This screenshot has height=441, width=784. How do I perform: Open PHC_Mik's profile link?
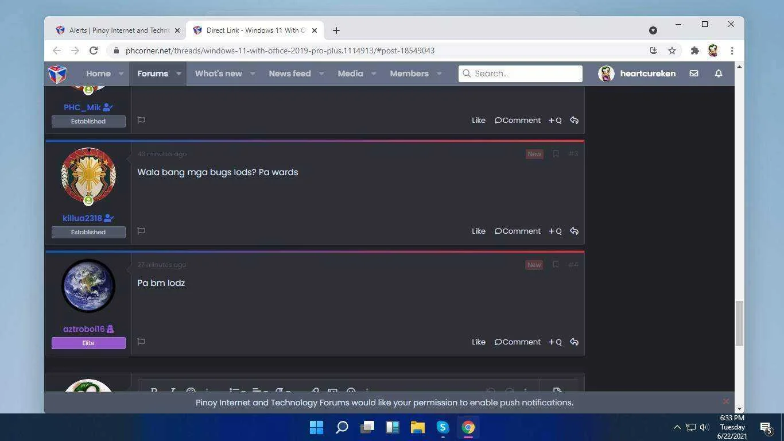(82, 107)
